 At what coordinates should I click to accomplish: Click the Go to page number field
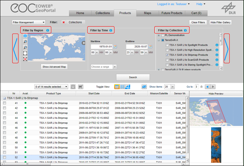[x=197, y=87]
